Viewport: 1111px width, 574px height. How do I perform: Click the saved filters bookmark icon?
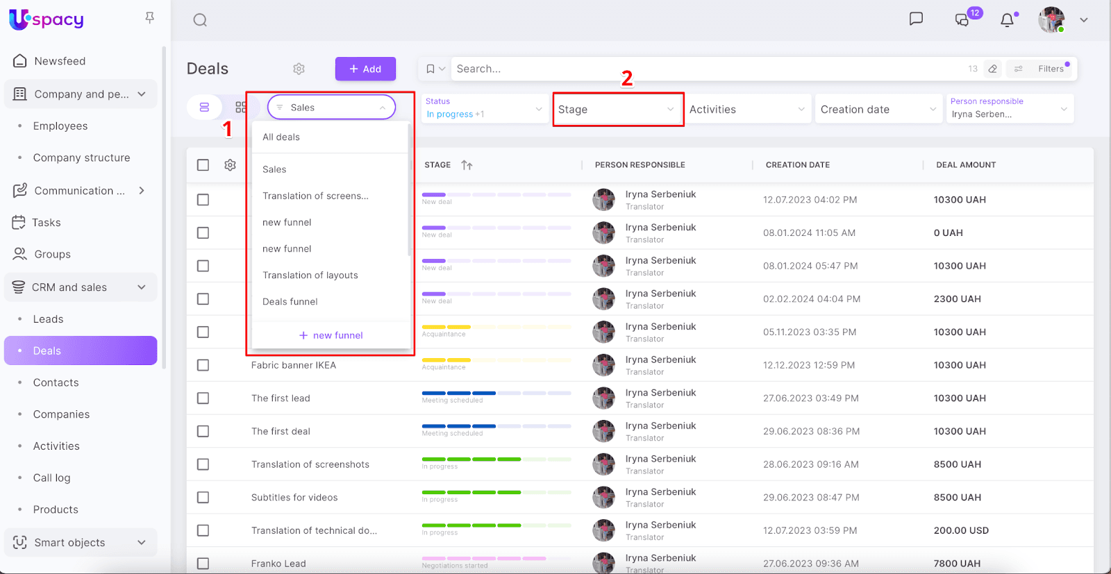[x=431, y=69]
